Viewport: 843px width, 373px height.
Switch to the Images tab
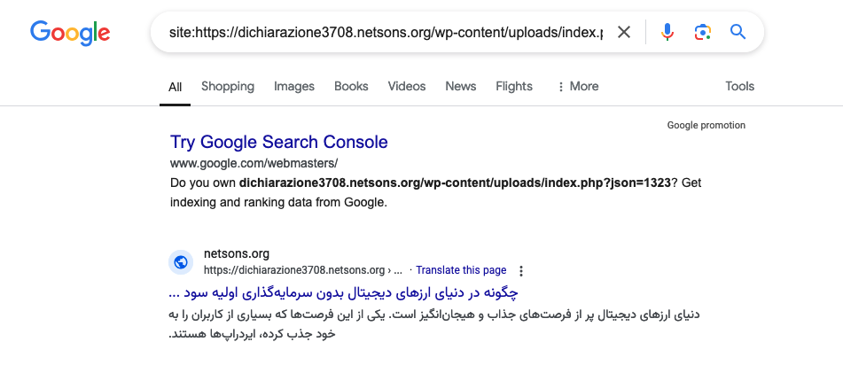click(294, 87)
